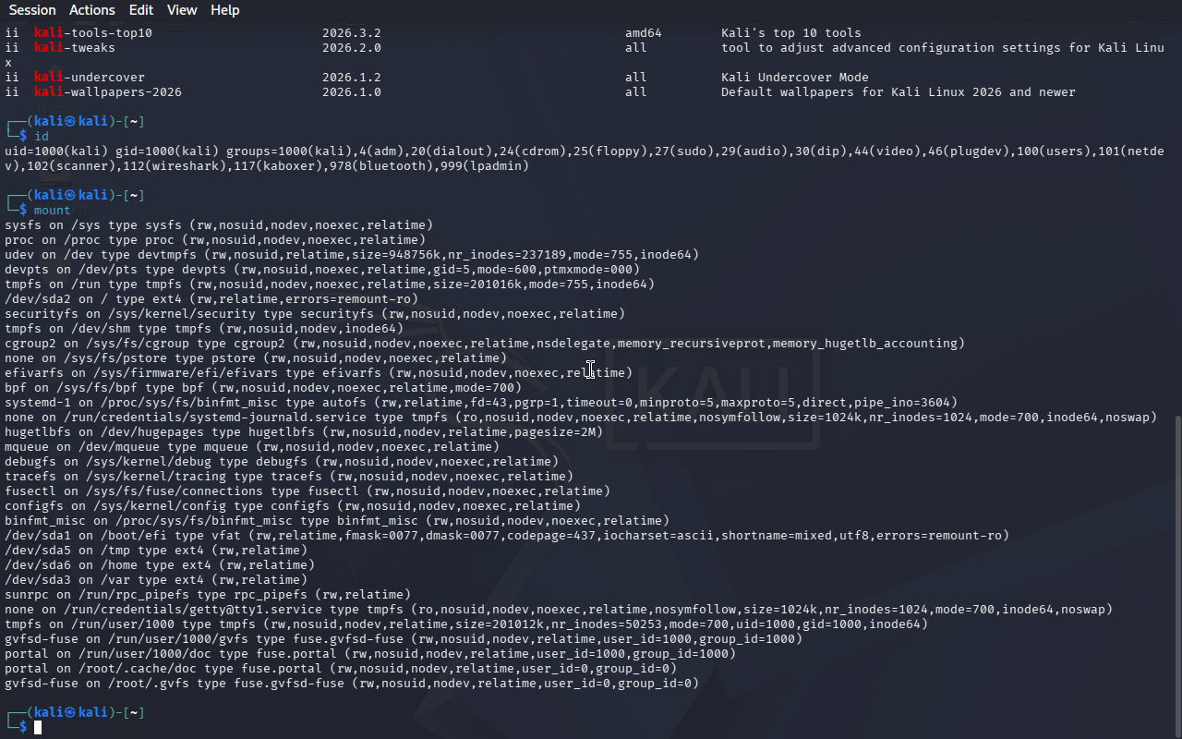
Task: Open the Actions menu
Action: [92, 10]
